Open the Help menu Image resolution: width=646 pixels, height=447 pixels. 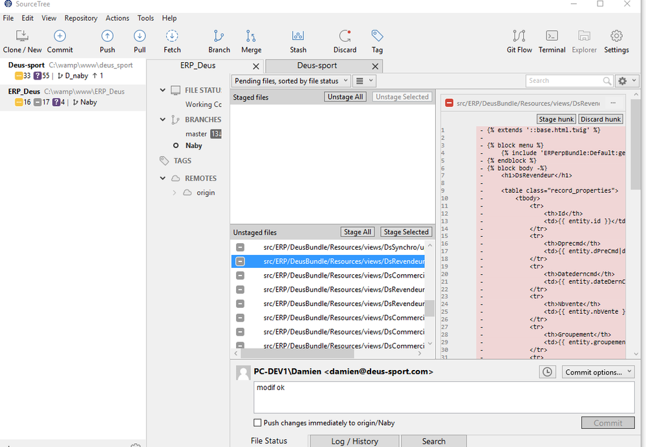[x=169, y=18]
